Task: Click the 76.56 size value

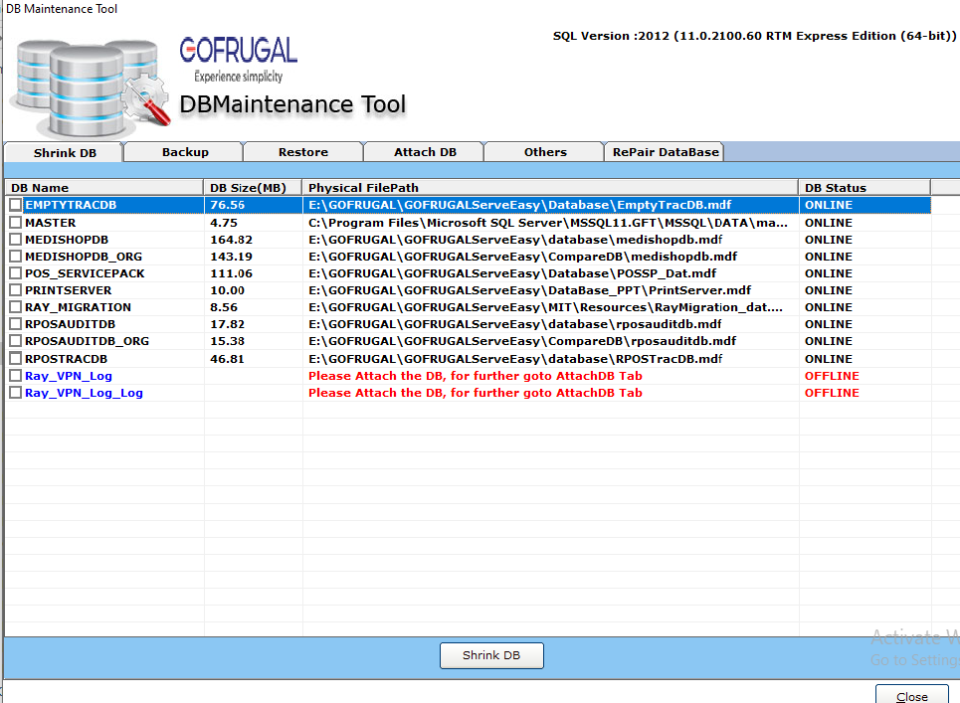Action: [227, 205]
